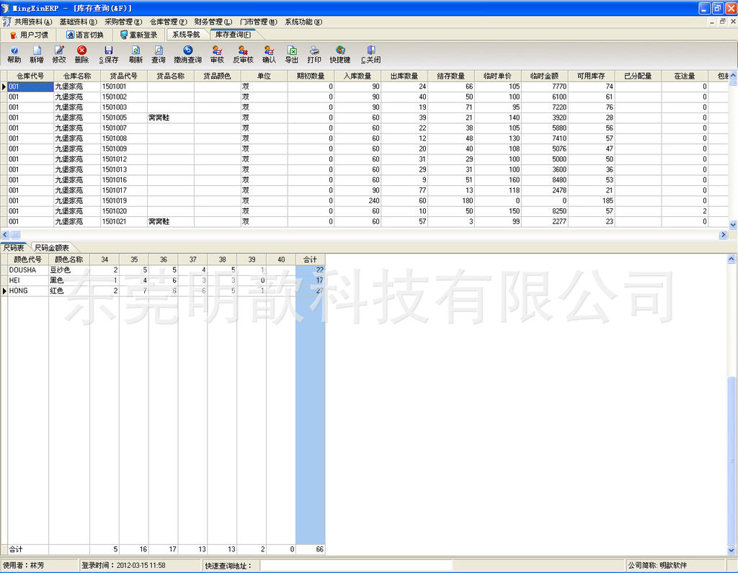Click the HONG color code row
738x573 pixels.
click(x=28, y=290)
